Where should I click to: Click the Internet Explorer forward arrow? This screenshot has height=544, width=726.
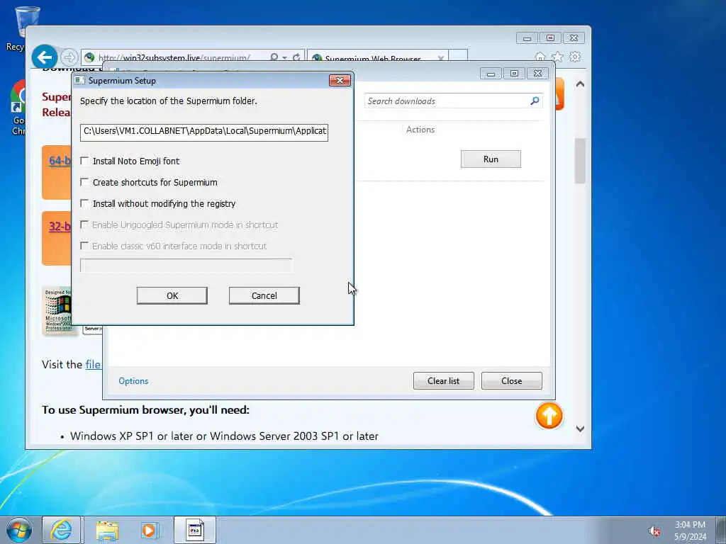tap(69, 57)
